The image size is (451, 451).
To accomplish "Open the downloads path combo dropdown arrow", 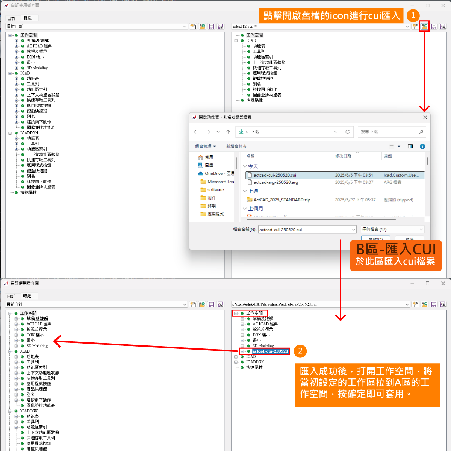I will pyautogui.click(x=407, y=305).
